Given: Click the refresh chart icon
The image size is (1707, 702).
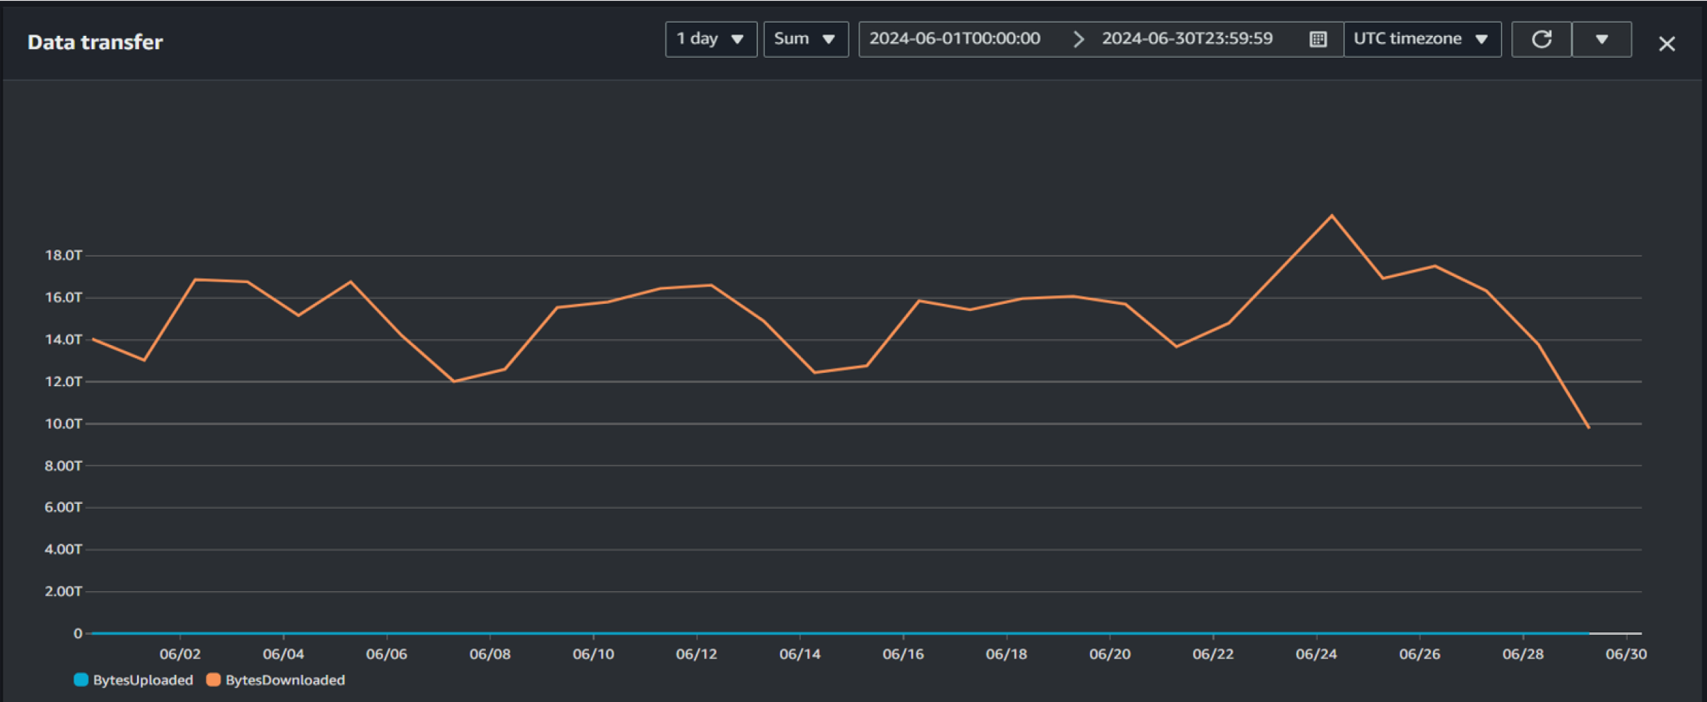Looking at the screenshot, I should click(1541, 39).
